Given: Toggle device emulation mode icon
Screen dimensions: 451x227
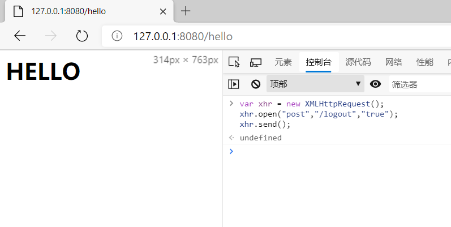Looking at the screenshot, I should [256, 62].
